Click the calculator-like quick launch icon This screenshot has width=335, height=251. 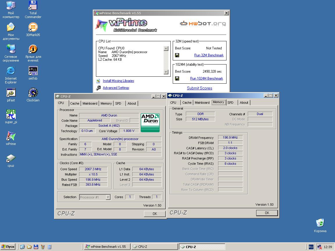coord(49,247)
